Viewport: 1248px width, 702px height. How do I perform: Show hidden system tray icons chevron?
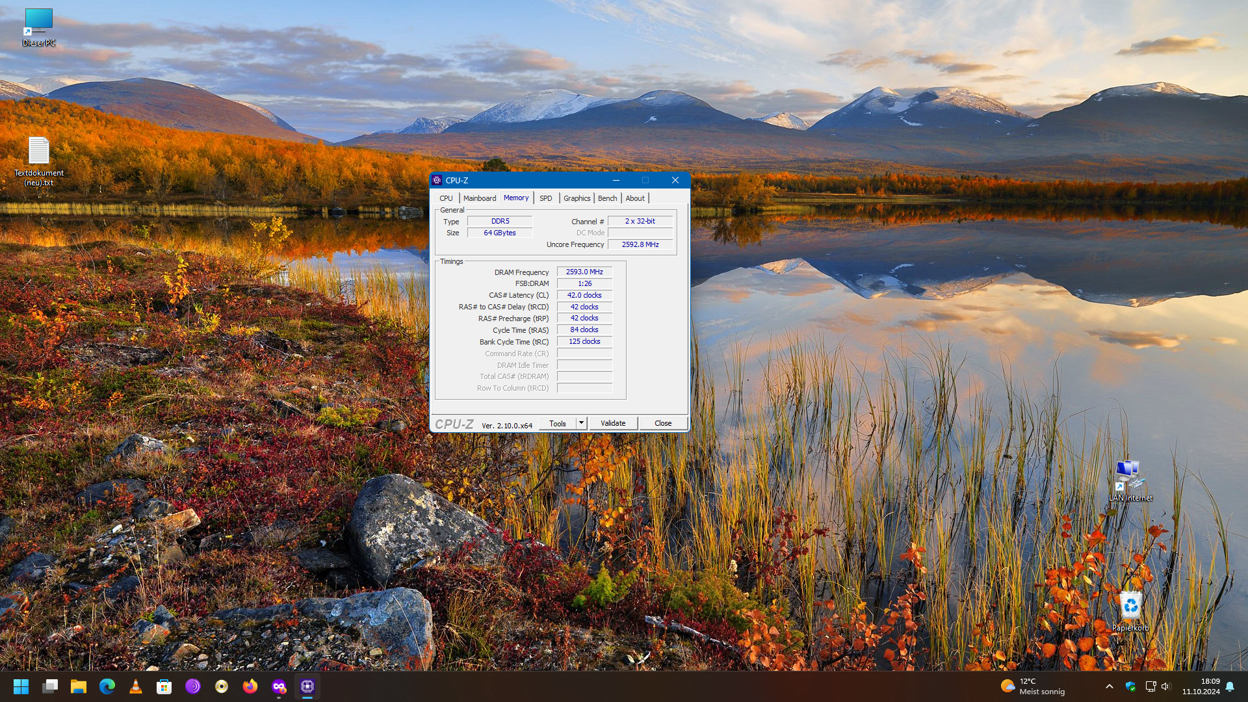coord(1110,686)
